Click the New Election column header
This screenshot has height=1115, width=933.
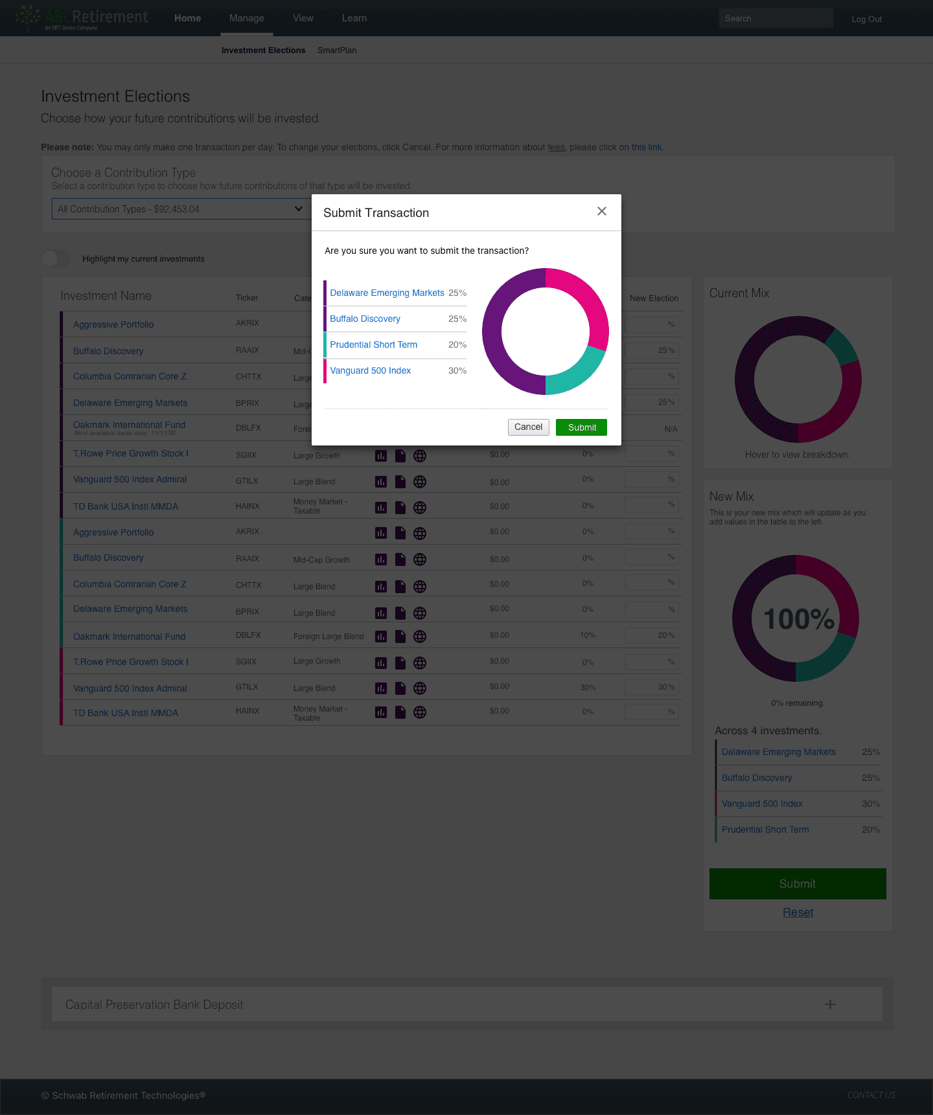pos(654,298)
